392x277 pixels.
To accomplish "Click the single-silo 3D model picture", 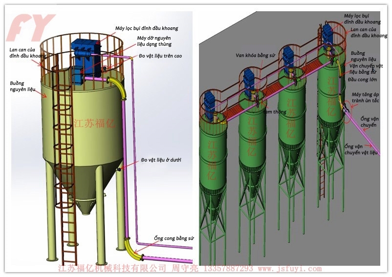I will pyautogui.click(x=102, y=139).
